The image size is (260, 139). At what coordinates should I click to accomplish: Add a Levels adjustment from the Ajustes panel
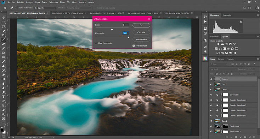click(222, 44)
